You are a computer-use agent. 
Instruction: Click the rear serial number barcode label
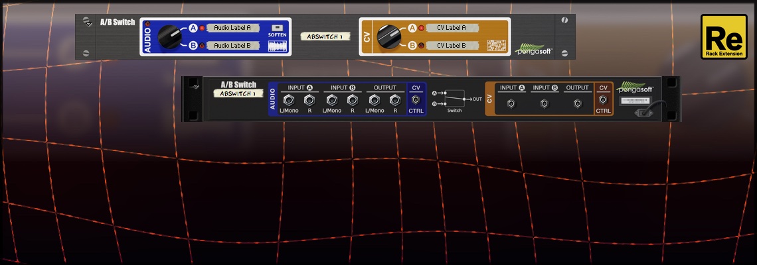[x=636, y=101]
